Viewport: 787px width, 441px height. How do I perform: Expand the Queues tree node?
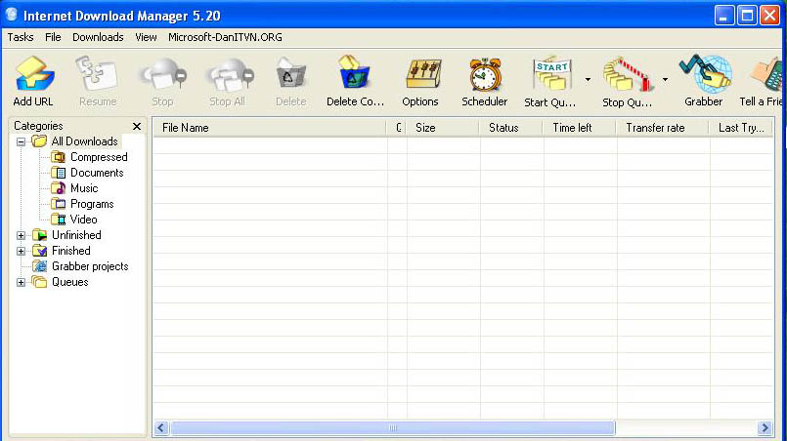21,282
